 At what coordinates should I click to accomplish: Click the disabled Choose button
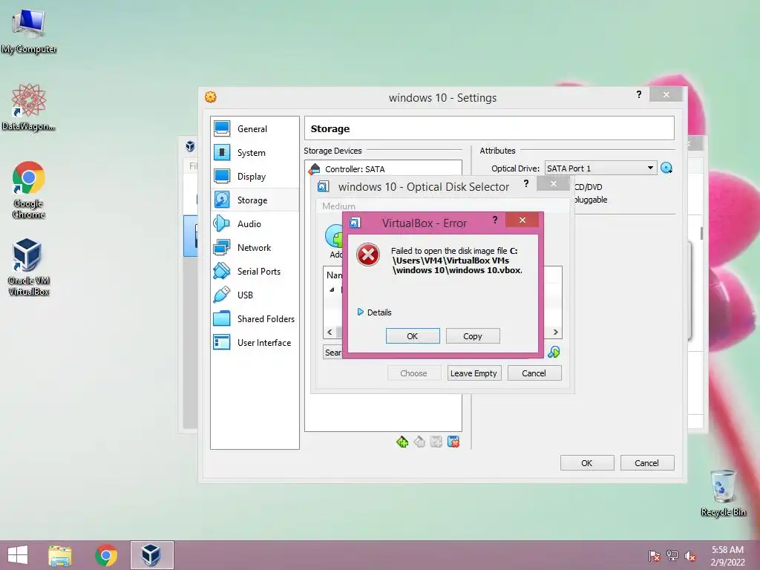pyautogui.click(x=413, y=373)
